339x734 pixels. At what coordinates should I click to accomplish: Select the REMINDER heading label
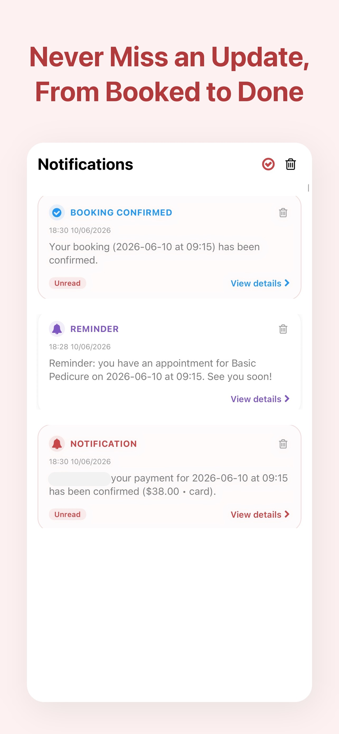pos(95,329)
